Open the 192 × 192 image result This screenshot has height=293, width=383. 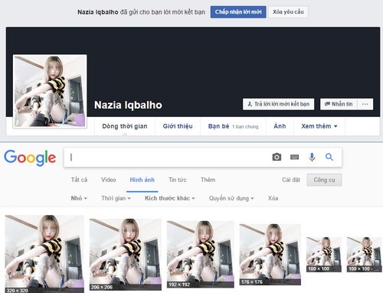click(201, 255)
